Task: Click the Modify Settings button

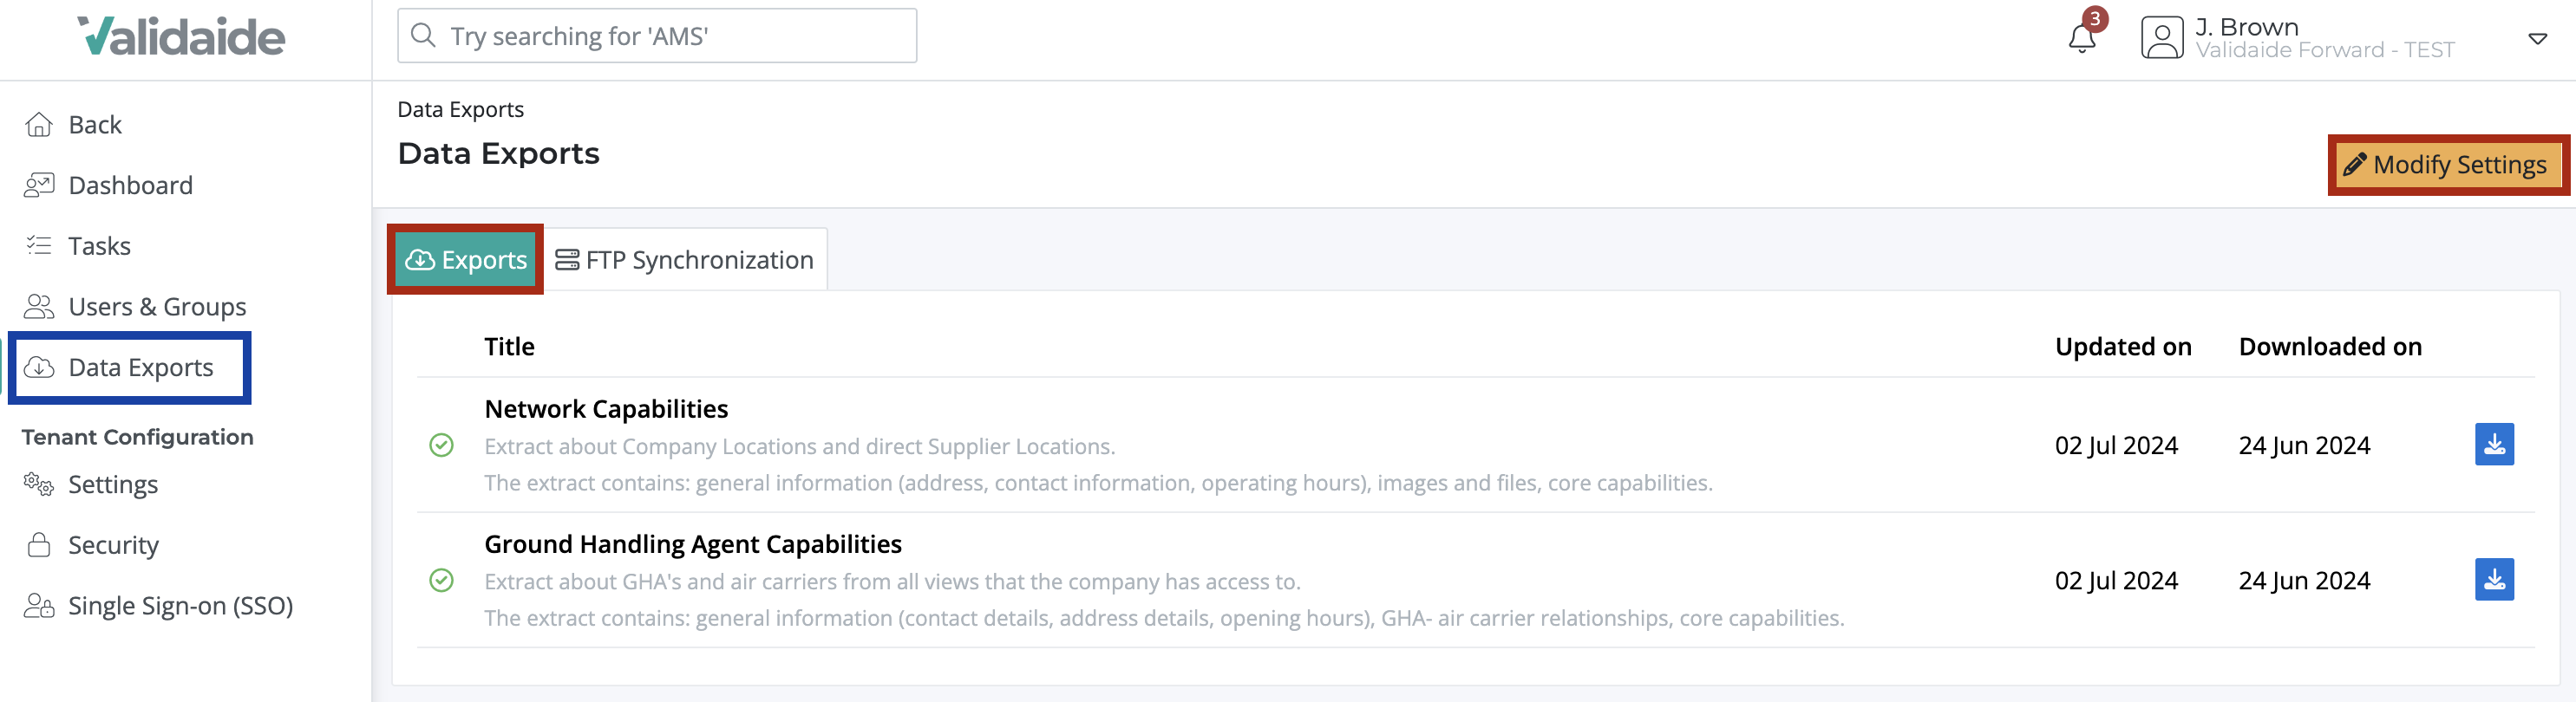Action: coord(2448,166)
